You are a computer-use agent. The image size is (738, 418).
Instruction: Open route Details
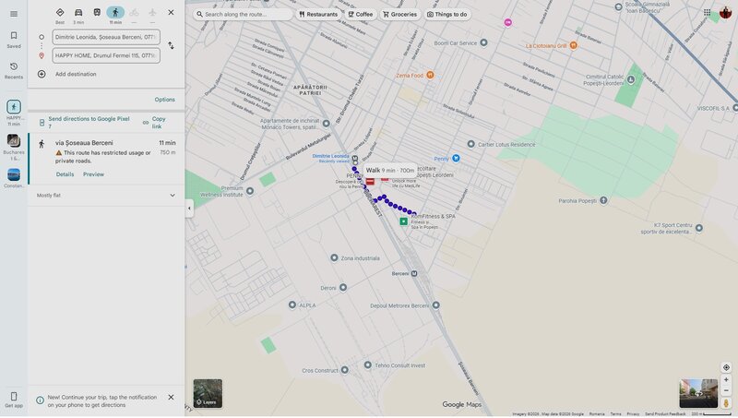tap(65, 174)
